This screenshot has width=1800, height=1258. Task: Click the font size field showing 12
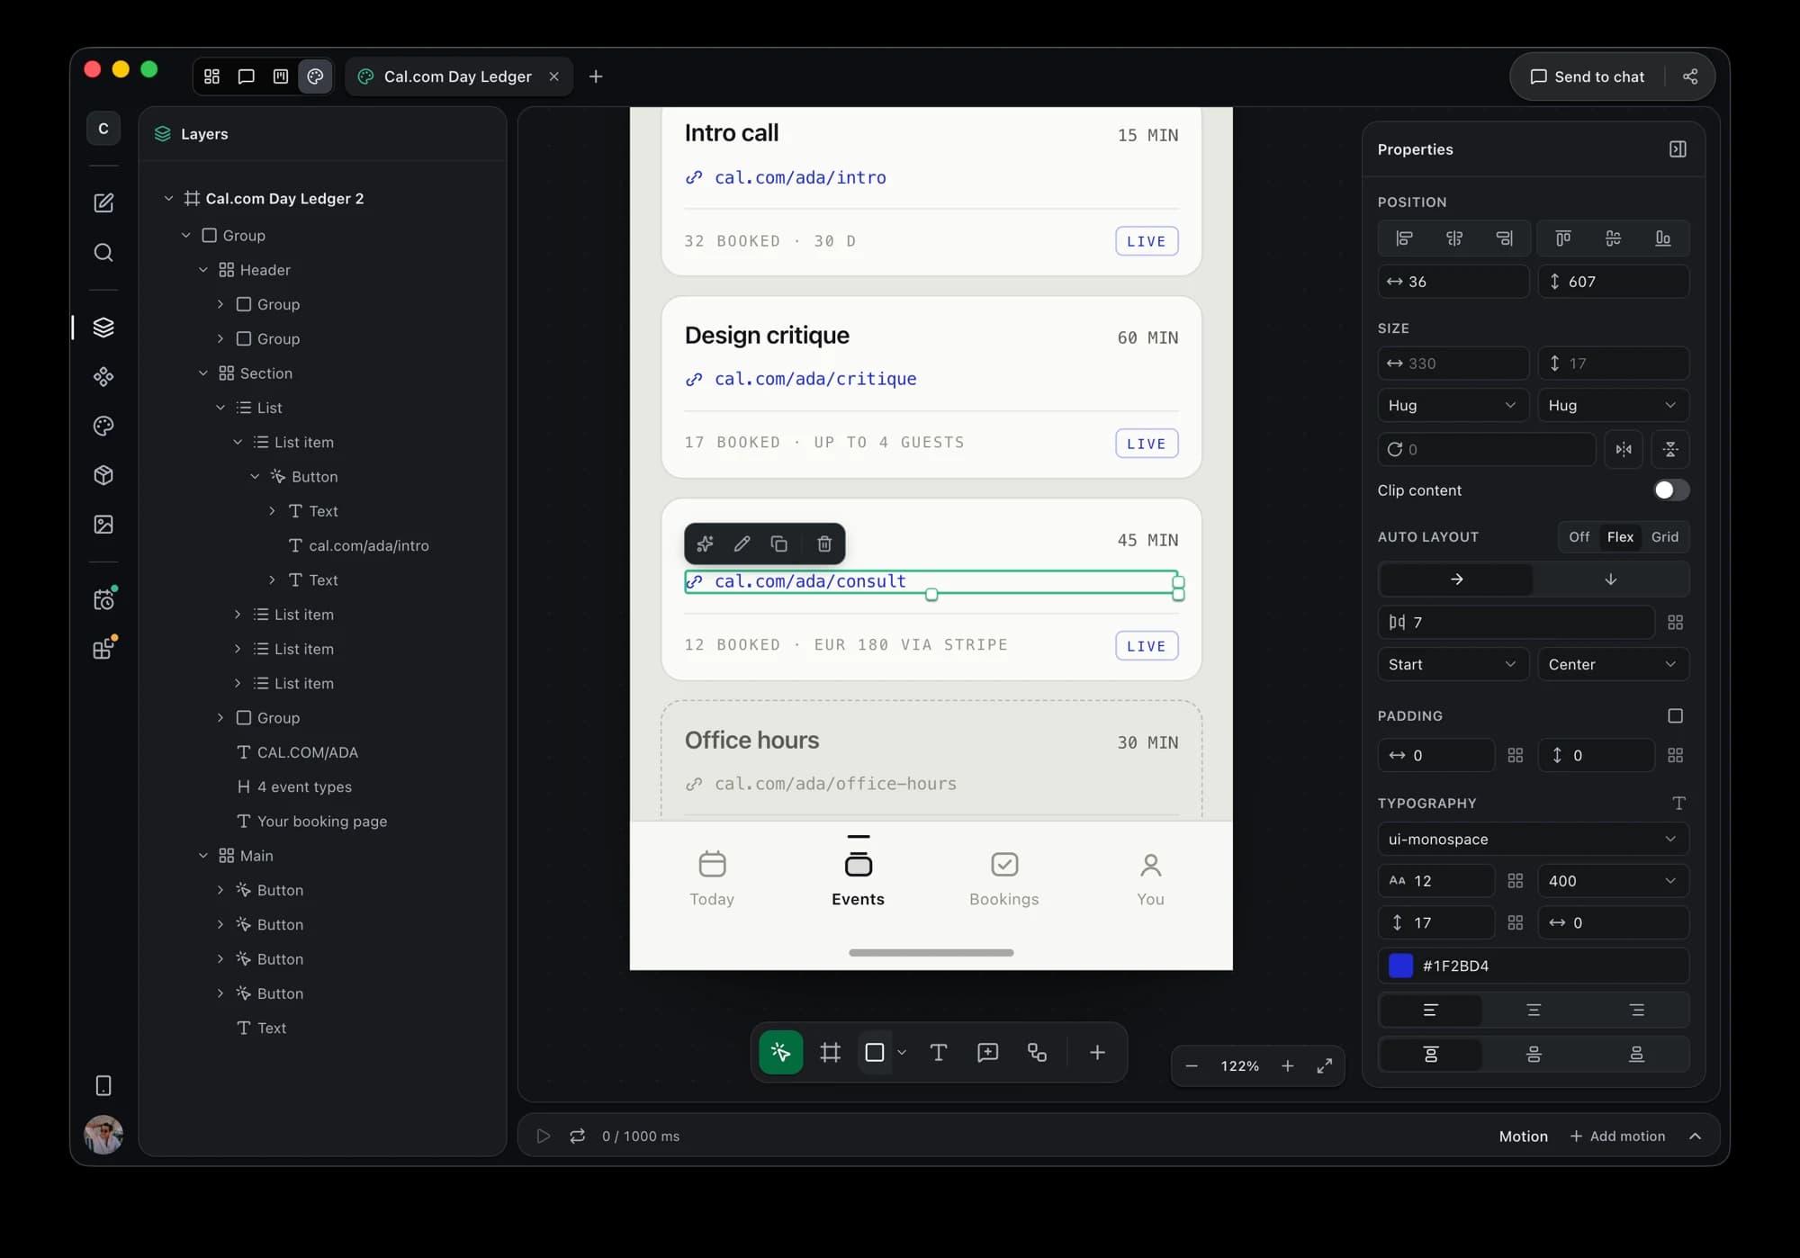point(1436,881)
